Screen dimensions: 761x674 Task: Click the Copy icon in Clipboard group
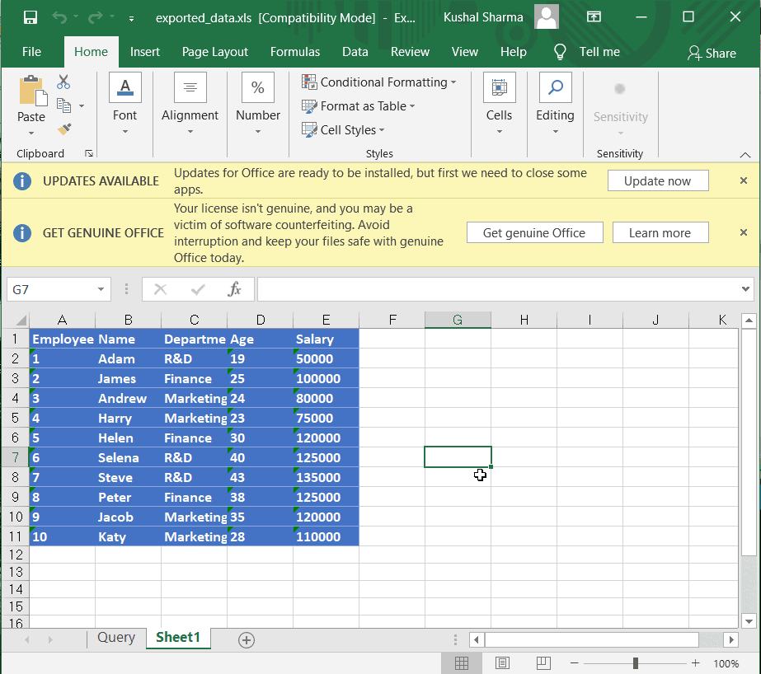click(x=63, y=105)
